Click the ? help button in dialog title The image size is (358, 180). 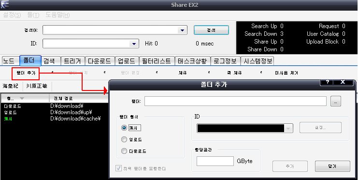327,82
